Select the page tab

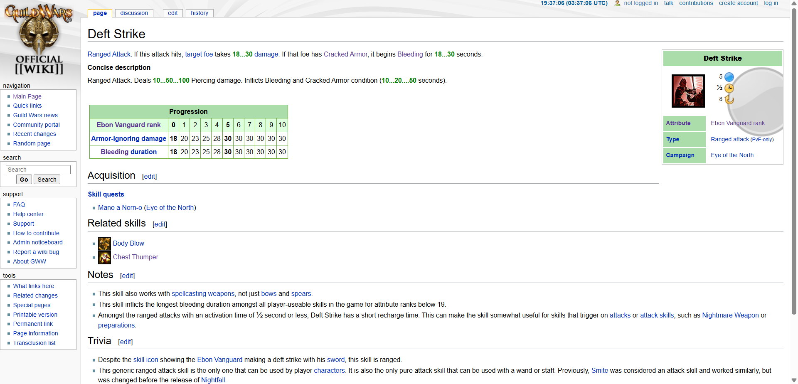(100, 13)
